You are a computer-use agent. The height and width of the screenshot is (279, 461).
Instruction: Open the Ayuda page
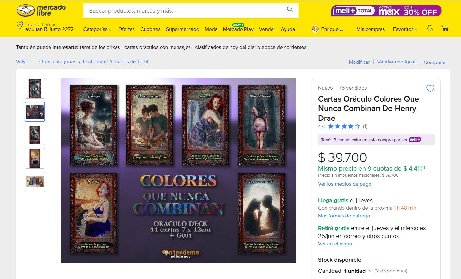288,29
